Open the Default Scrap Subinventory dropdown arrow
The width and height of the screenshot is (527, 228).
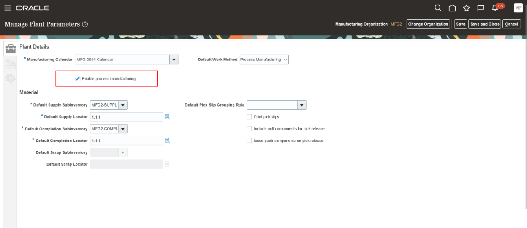pos(123,152)
